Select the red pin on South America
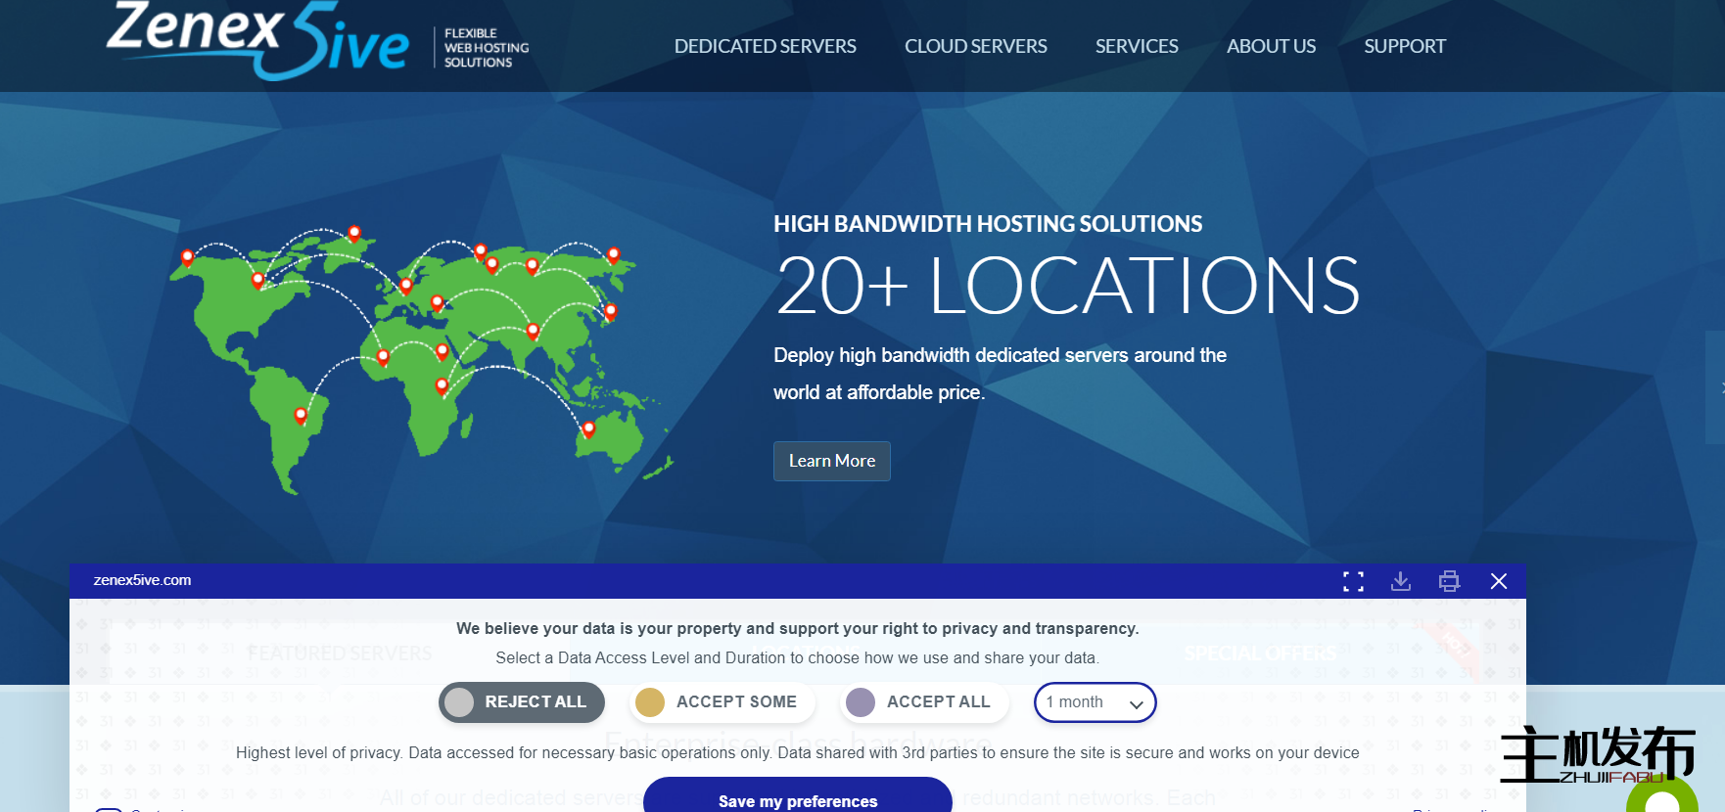1725x812 pixels. (301, 416)
